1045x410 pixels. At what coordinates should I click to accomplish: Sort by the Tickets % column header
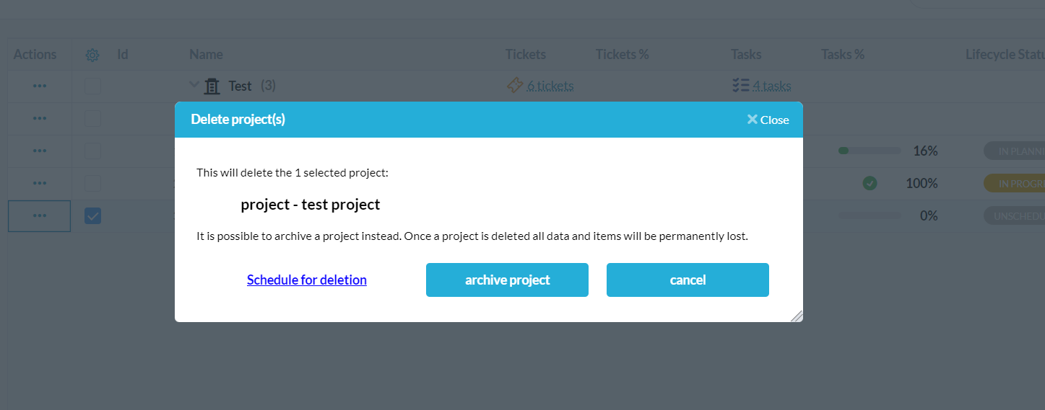pos(622,54)
